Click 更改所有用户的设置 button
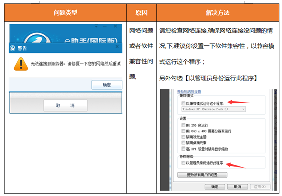 coord(202,175)
